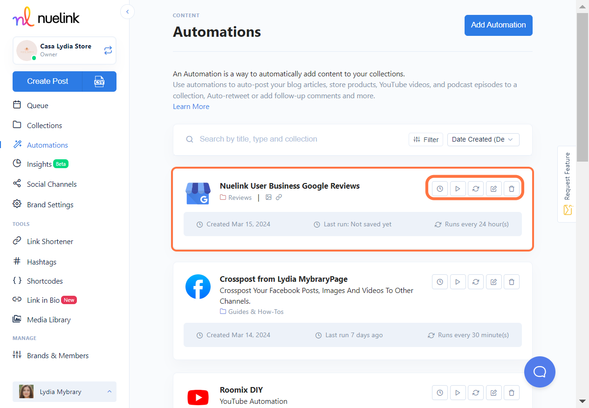Open schedule clock icon for Google Reviews automation

pyautogui.click(x=440, y=189)
